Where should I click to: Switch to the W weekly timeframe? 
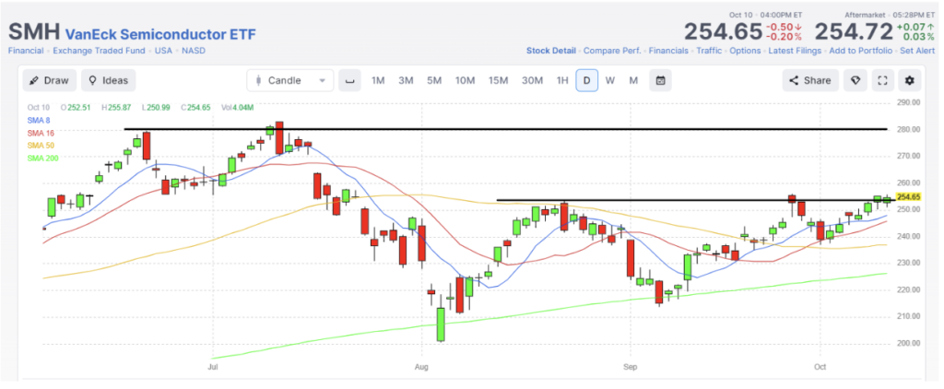(610, 80)
